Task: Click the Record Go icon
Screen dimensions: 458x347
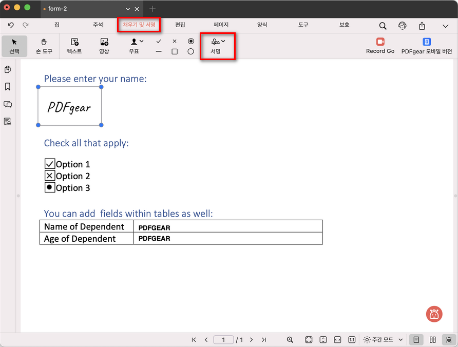Action: [380, 42]
